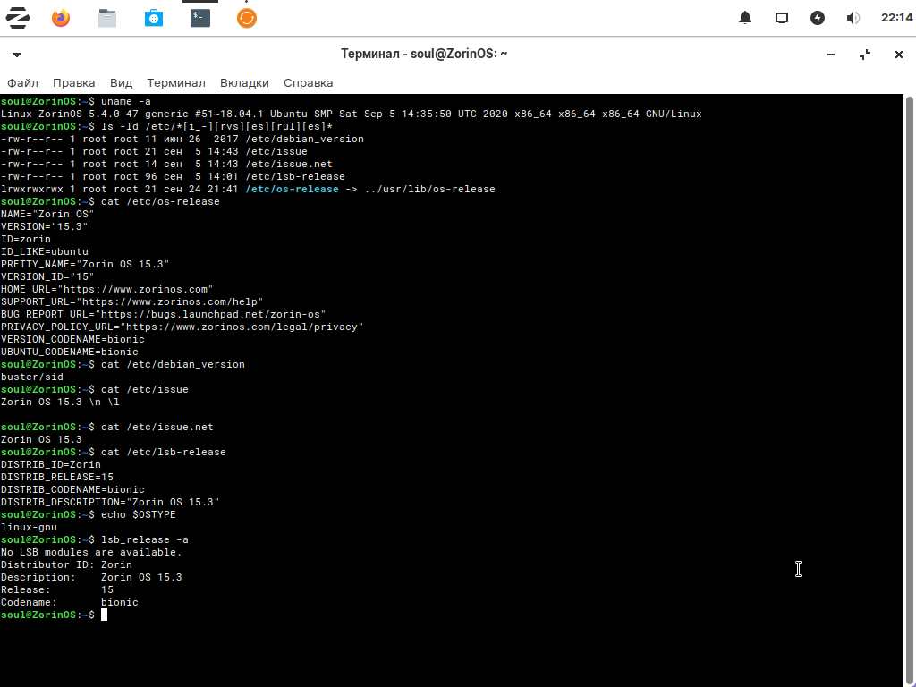916x687 pixels.
Task: Click '/etc/lsb-release' in ls listing
Action: (295, 176)
